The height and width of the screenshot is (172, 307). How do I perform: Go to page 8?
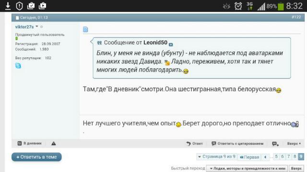click(295, 156)
